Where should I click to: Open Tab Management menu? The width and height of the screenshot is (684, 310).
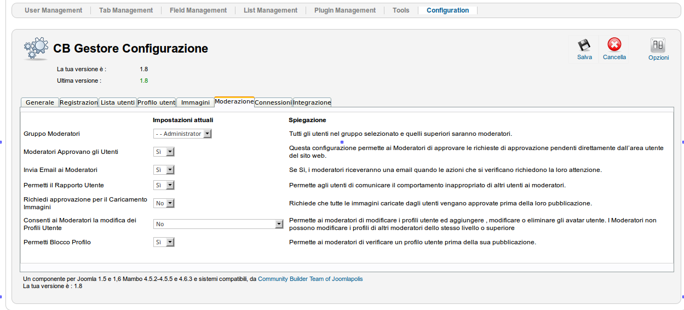point(126,10)
